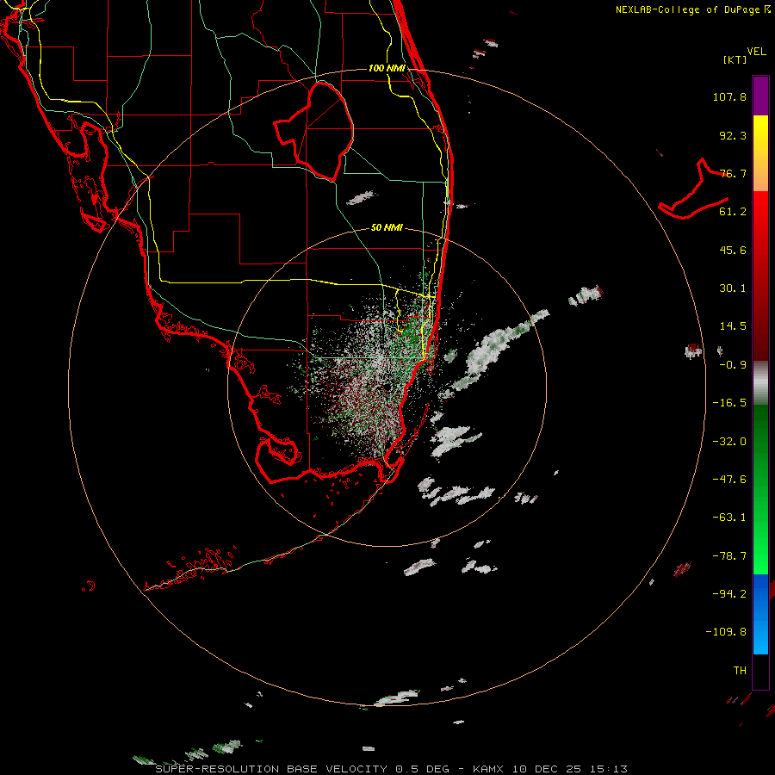
Task: Click the NEXLAB-College of DuPage label
Action: point(692,9)
